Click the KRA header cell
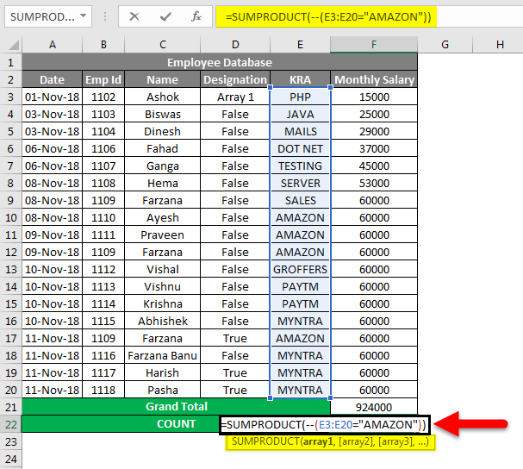Image resolution: width=523 pixels, height=469 pixels. (300, 80)
